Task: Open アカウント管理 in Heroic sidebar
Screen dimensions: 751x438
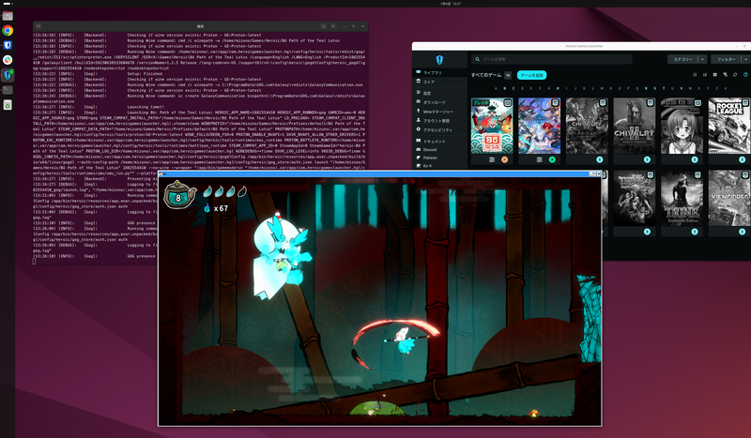Action: tap(439, 121)
